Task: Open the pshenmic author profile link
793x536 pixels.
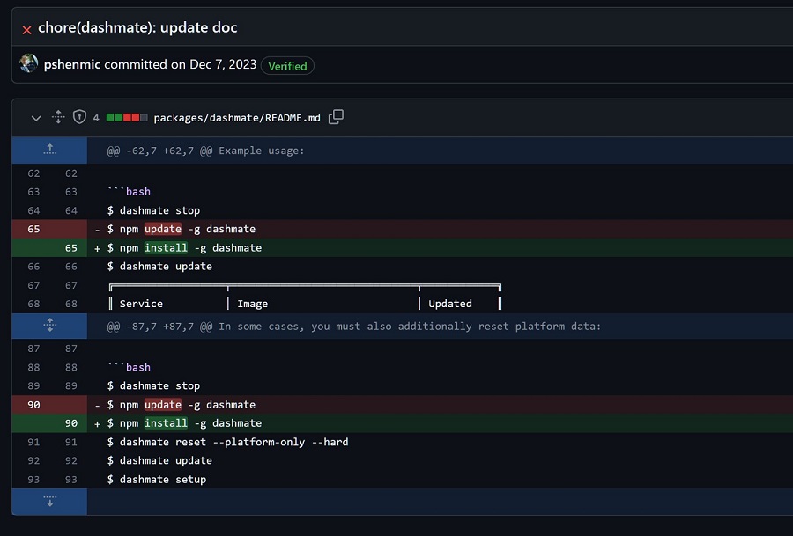Action: coord(72,64)
